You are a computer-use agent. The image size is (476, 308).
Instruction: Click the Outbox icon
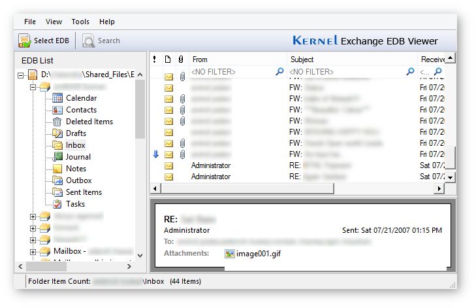(57, 180)
